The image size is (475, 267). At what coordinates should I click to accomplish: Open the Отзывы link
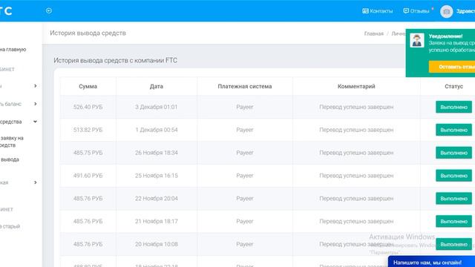(416, 11)
